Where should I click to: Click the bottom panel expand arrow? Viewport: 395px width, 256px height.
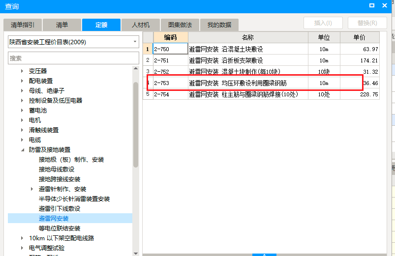(264, 255)
